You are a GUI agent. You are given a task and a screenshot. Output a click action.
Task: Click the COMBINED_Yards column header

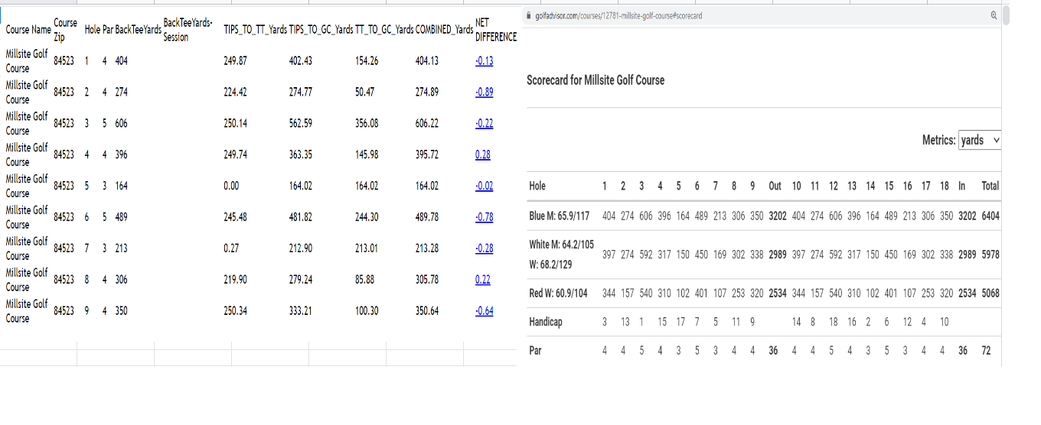(443, 30)
